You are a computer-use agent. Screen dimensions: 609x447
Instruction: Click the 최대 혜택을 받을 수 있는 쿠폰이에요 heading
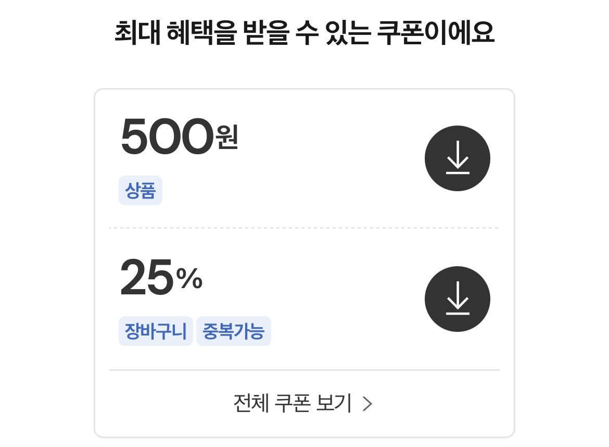[x=304, y=33]
